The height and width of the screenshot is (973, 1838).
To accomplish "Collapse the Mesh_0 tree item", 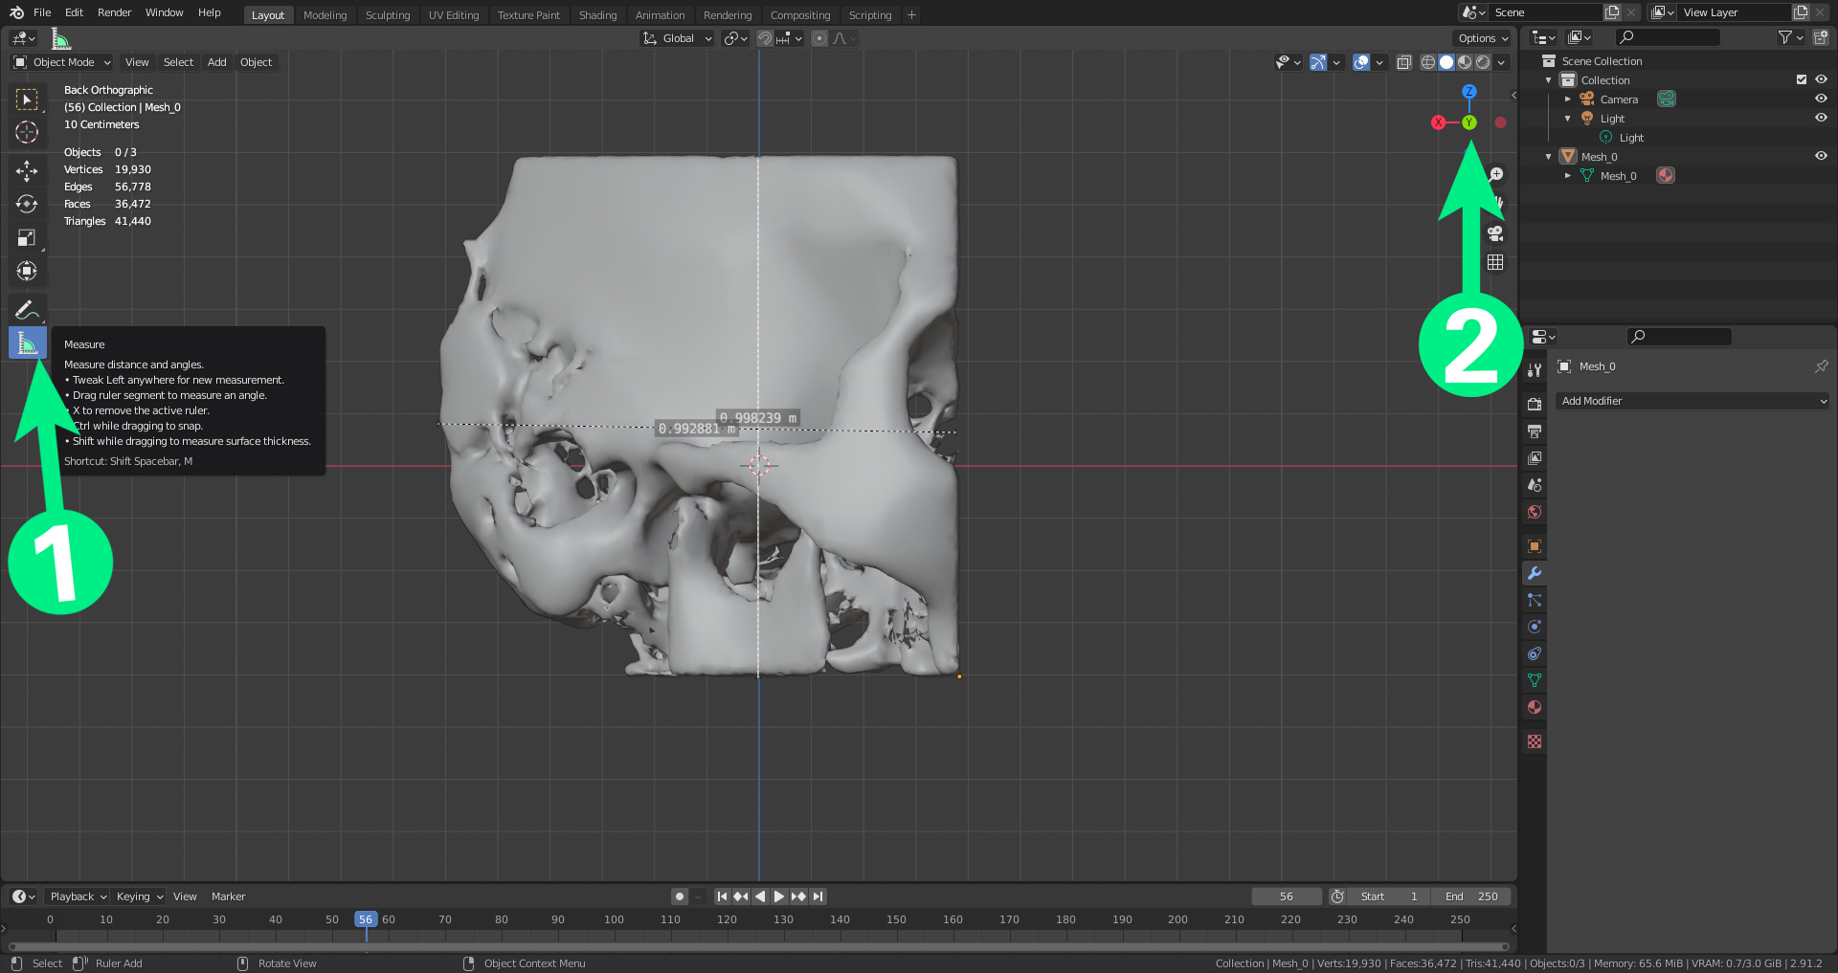I will point(1549,157).
